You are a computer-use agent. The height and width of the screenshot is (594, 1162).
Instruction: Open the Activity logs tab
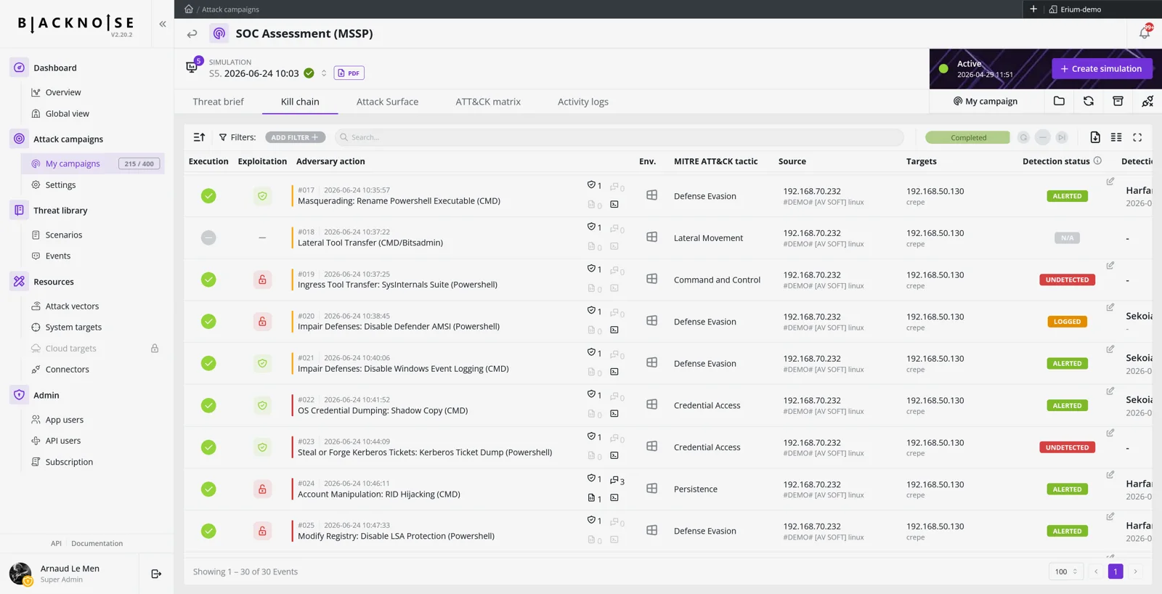coord(583,102)
